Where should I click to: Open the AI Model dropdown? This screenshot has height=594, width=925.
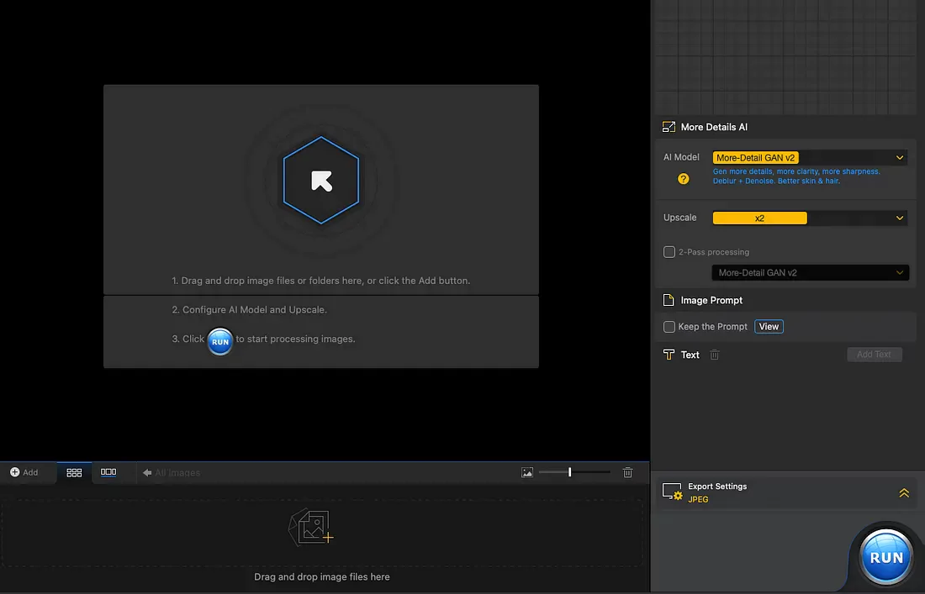(809, 157)
